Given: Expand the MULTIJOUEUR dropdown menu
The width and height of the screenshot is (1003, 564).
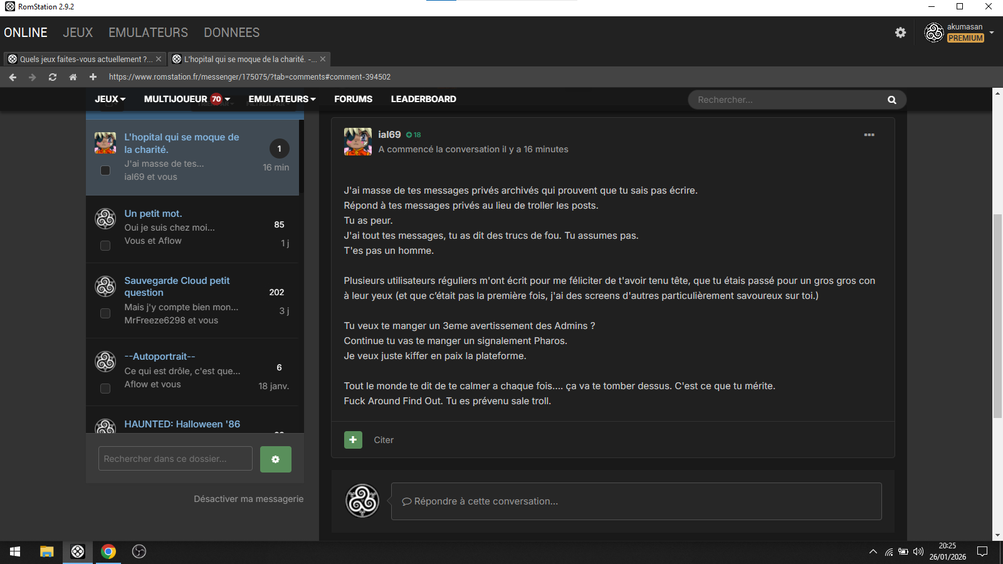Looking at the screenshot, I should [186, 99].
